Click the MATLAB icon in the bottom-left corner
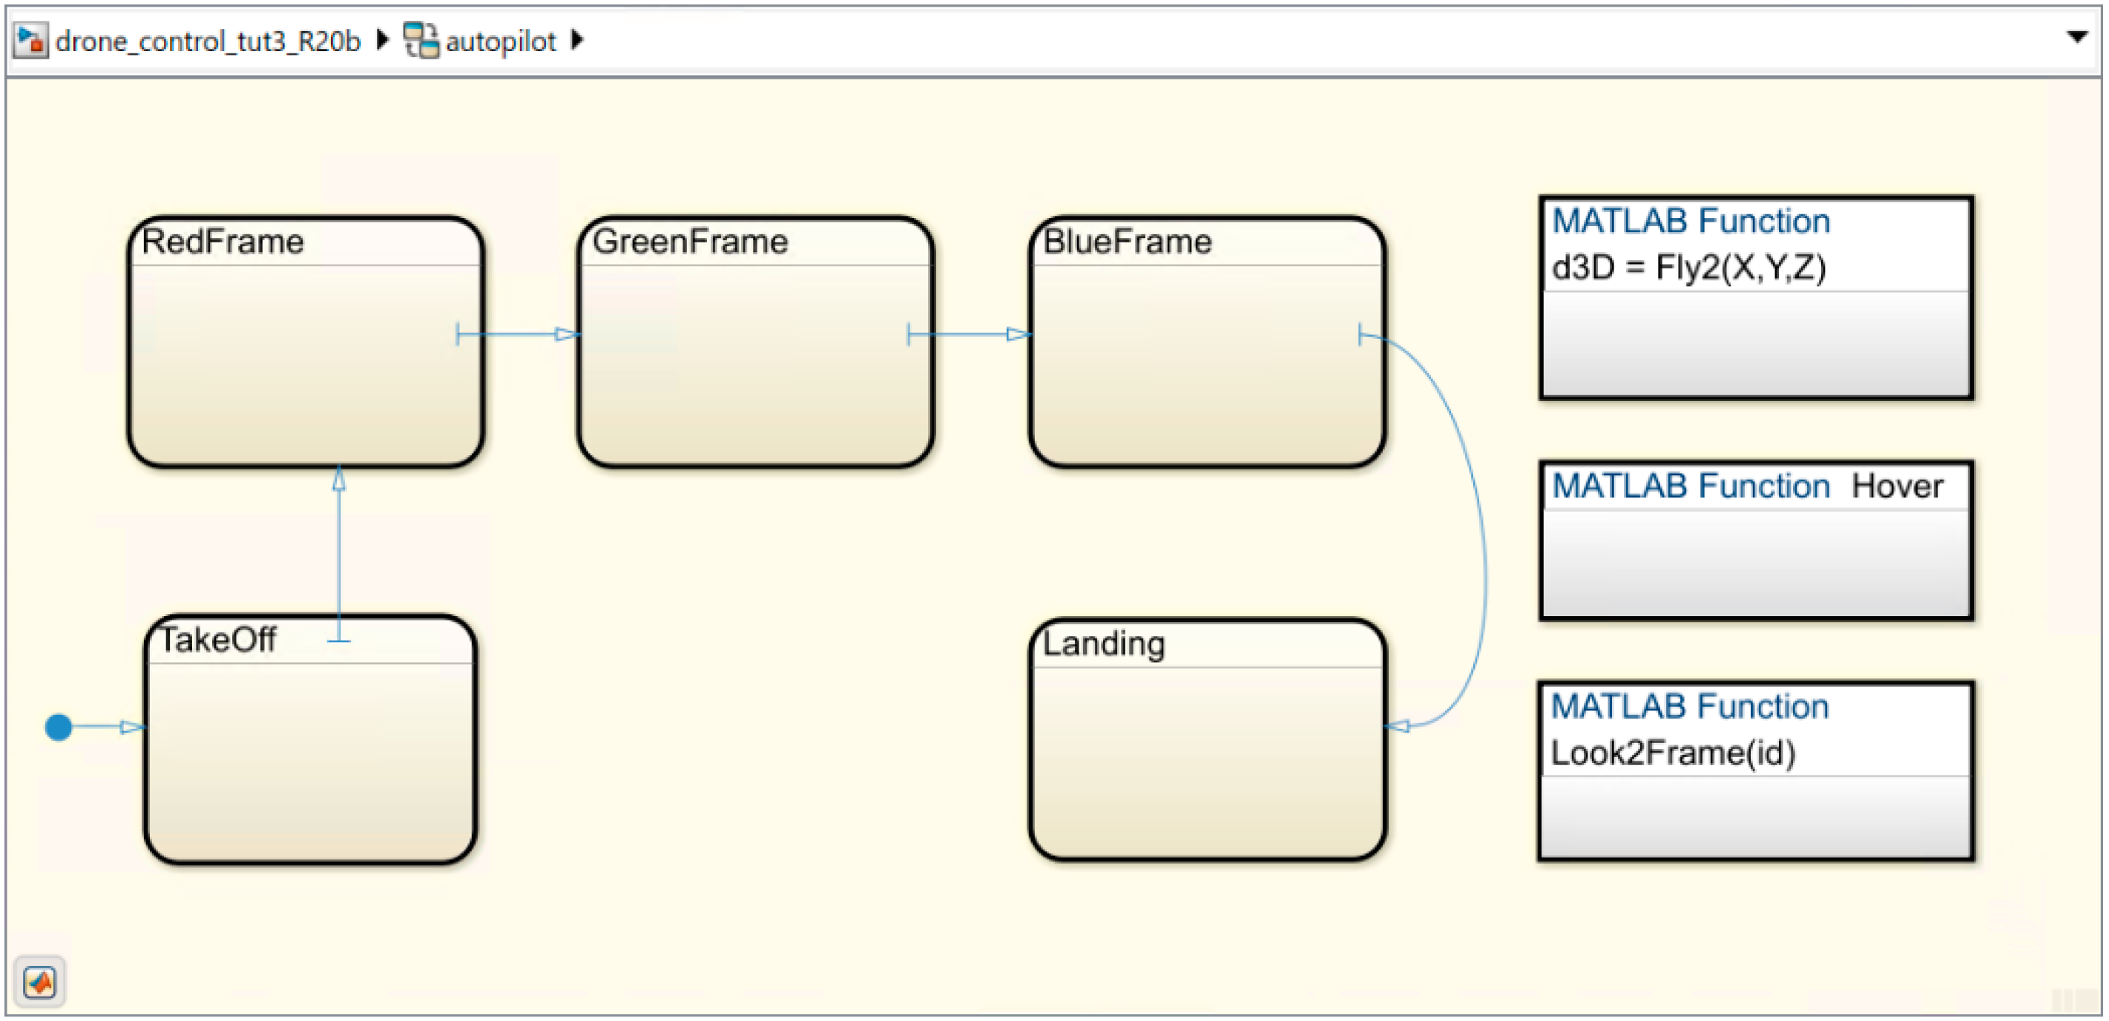Screen dimensions: 2109x1021 pos(39,981)
